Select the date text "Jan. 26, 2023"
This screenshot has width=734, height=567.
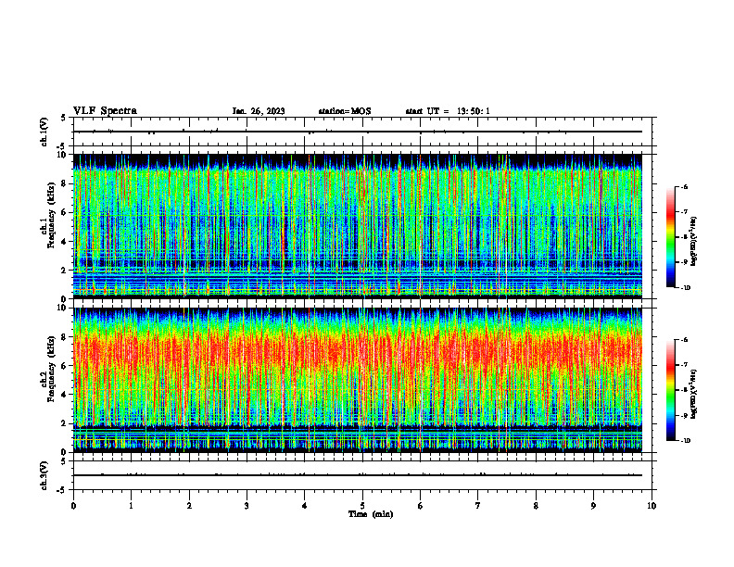[x=259, y=111]
